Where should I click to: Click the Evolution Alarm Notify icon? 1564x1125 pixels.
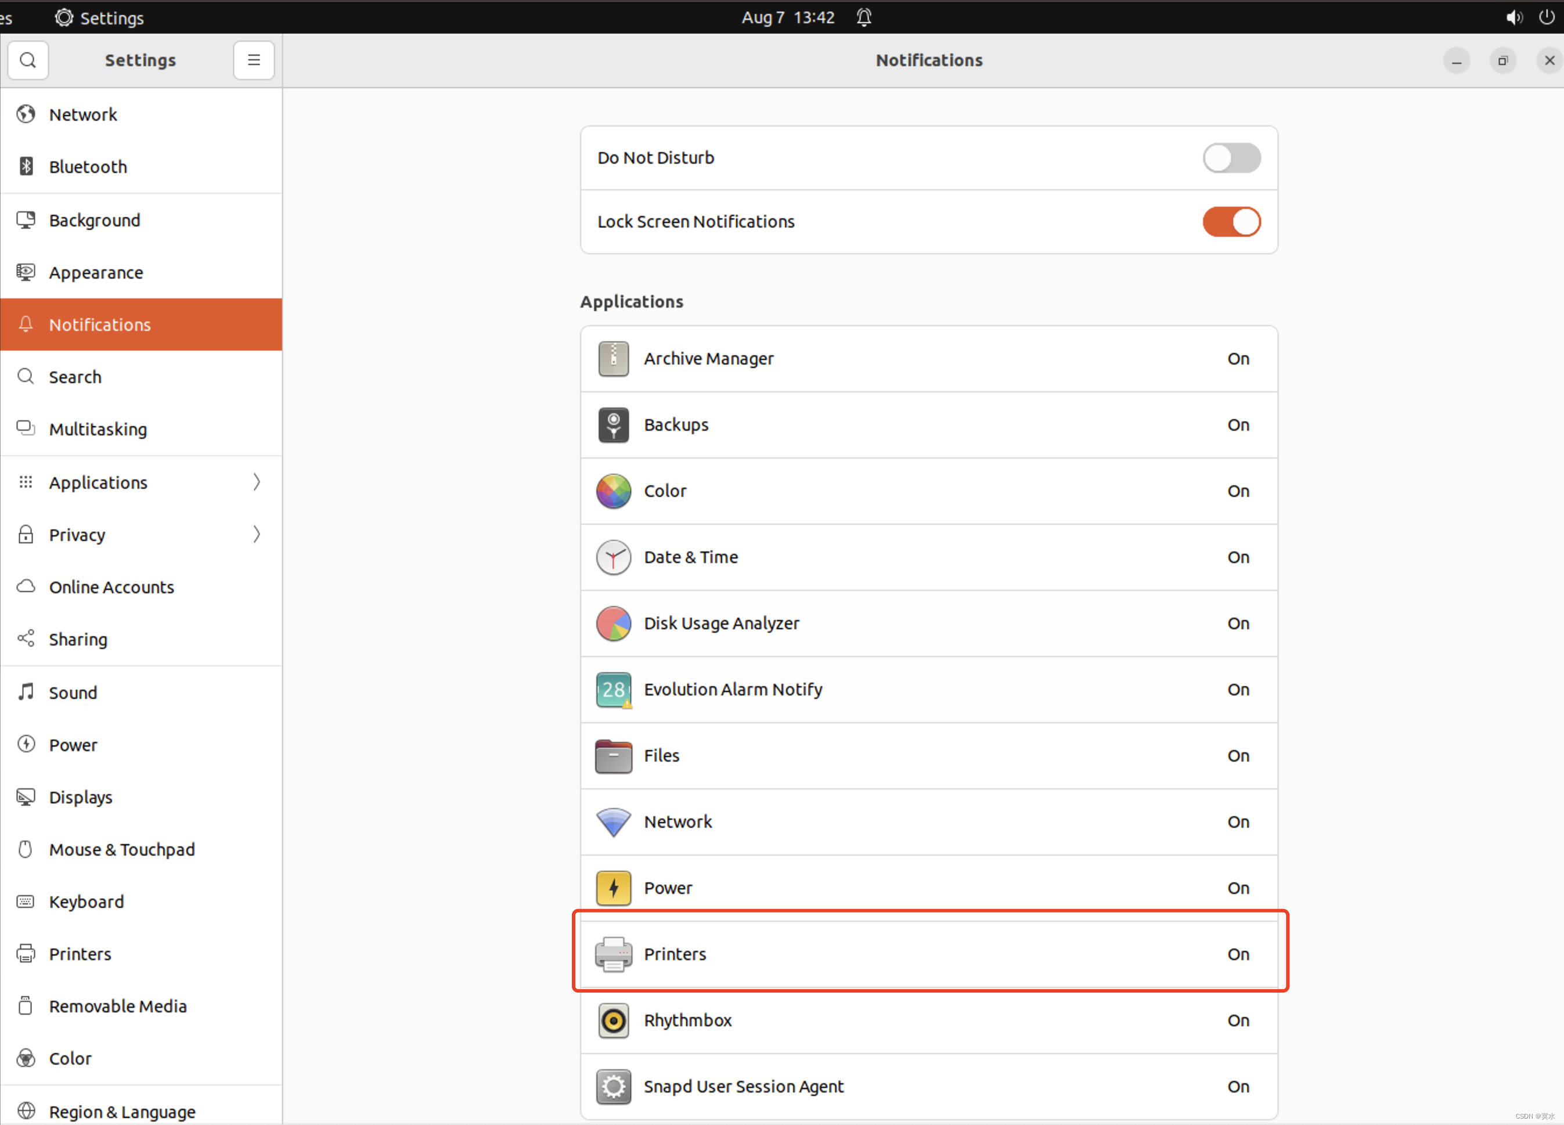pos(612,690)
